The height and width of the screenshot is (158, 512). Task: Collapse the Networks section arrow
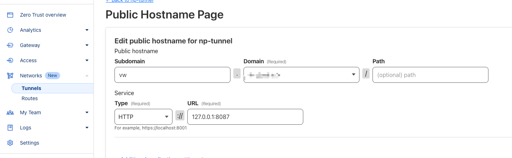click(87, 76)
